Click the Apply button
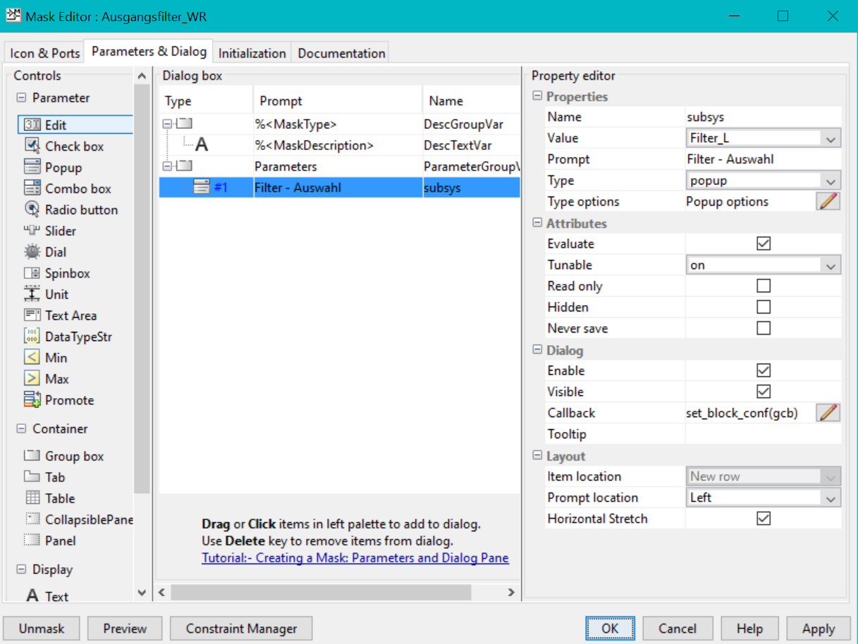This screenshot has height=644, width=858. point(818,628)
